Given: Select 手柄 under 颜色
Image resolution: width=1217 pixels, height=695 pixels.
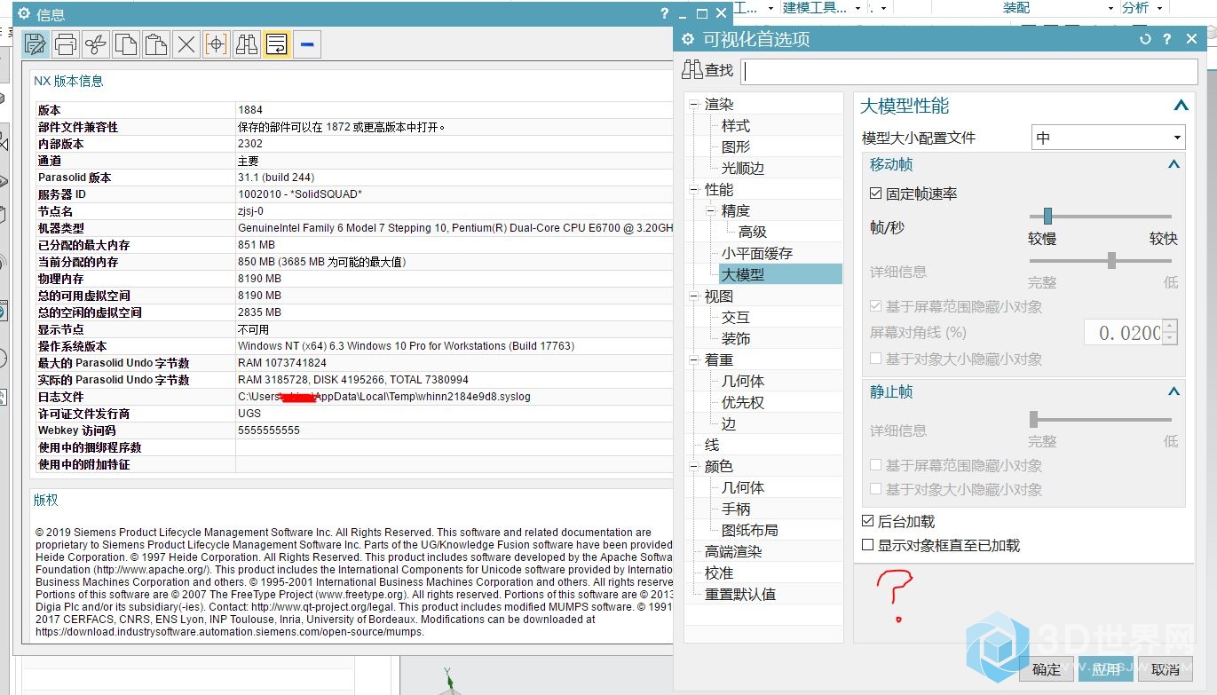Looking at the screenshot, I should point(736,509).
